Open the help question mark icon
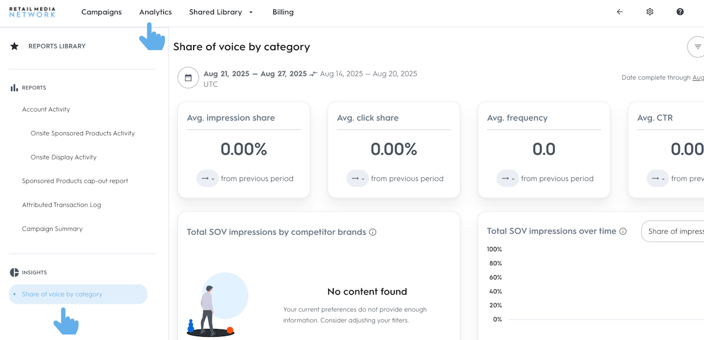Screen dimensions: 704x340 pos(680,12)
